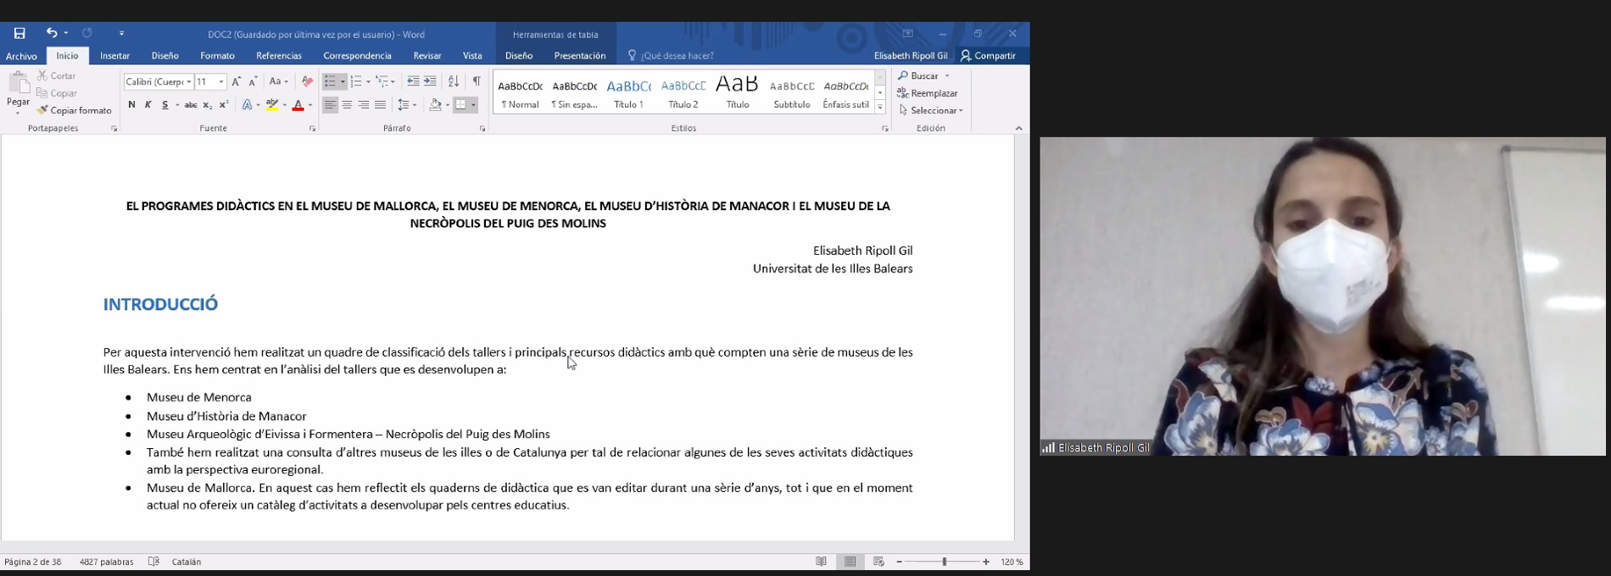Increase paragraph indent
This screenshot has height=576, width=1611.
point(430,81)
